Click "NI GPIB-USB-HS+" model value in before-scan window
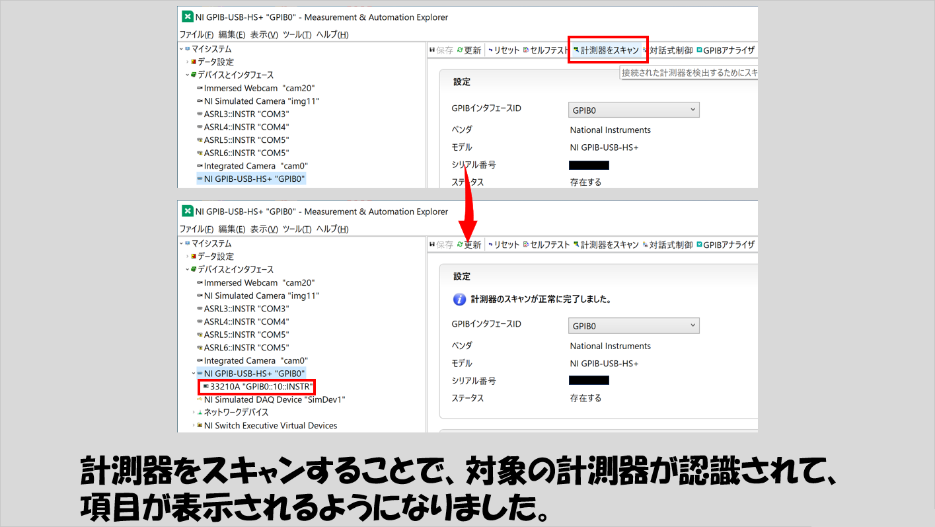This screenshot has height=527, width=935. [604, 147]
